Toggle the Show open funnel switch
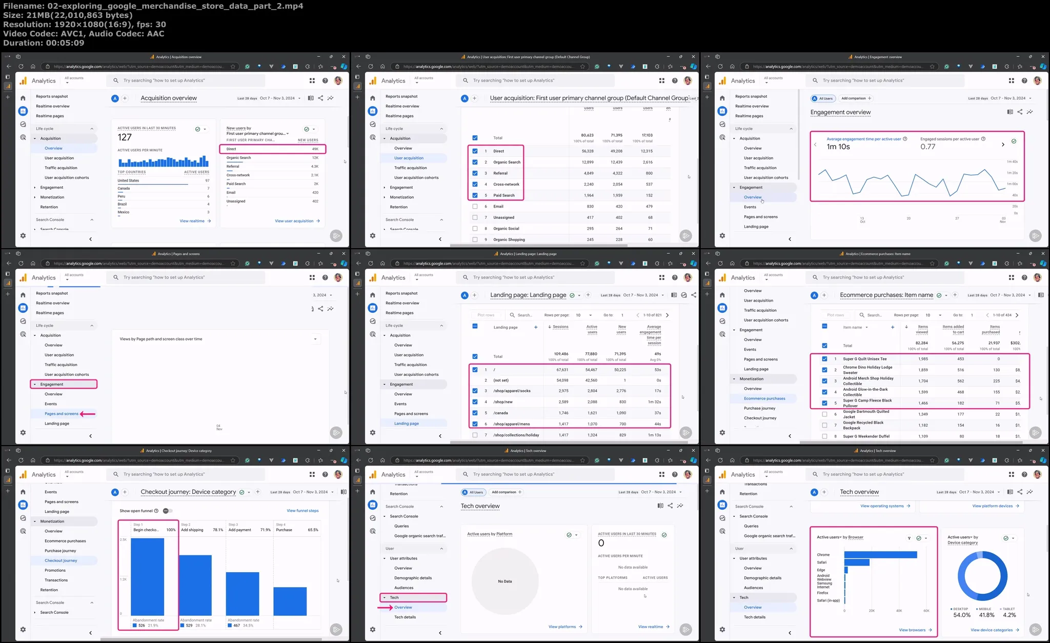The image size is (1050, 643). [x=168, y=511]
